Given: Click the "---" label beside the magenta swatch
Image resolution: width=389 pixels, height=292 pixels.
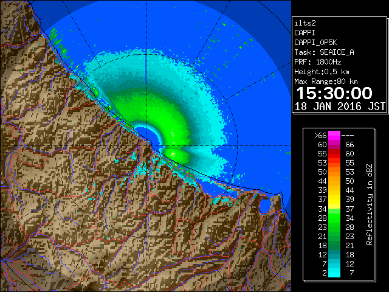Looking at the screenshot, I should coord(348,136).
